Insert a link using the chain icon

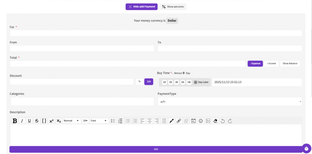point(179,121)
